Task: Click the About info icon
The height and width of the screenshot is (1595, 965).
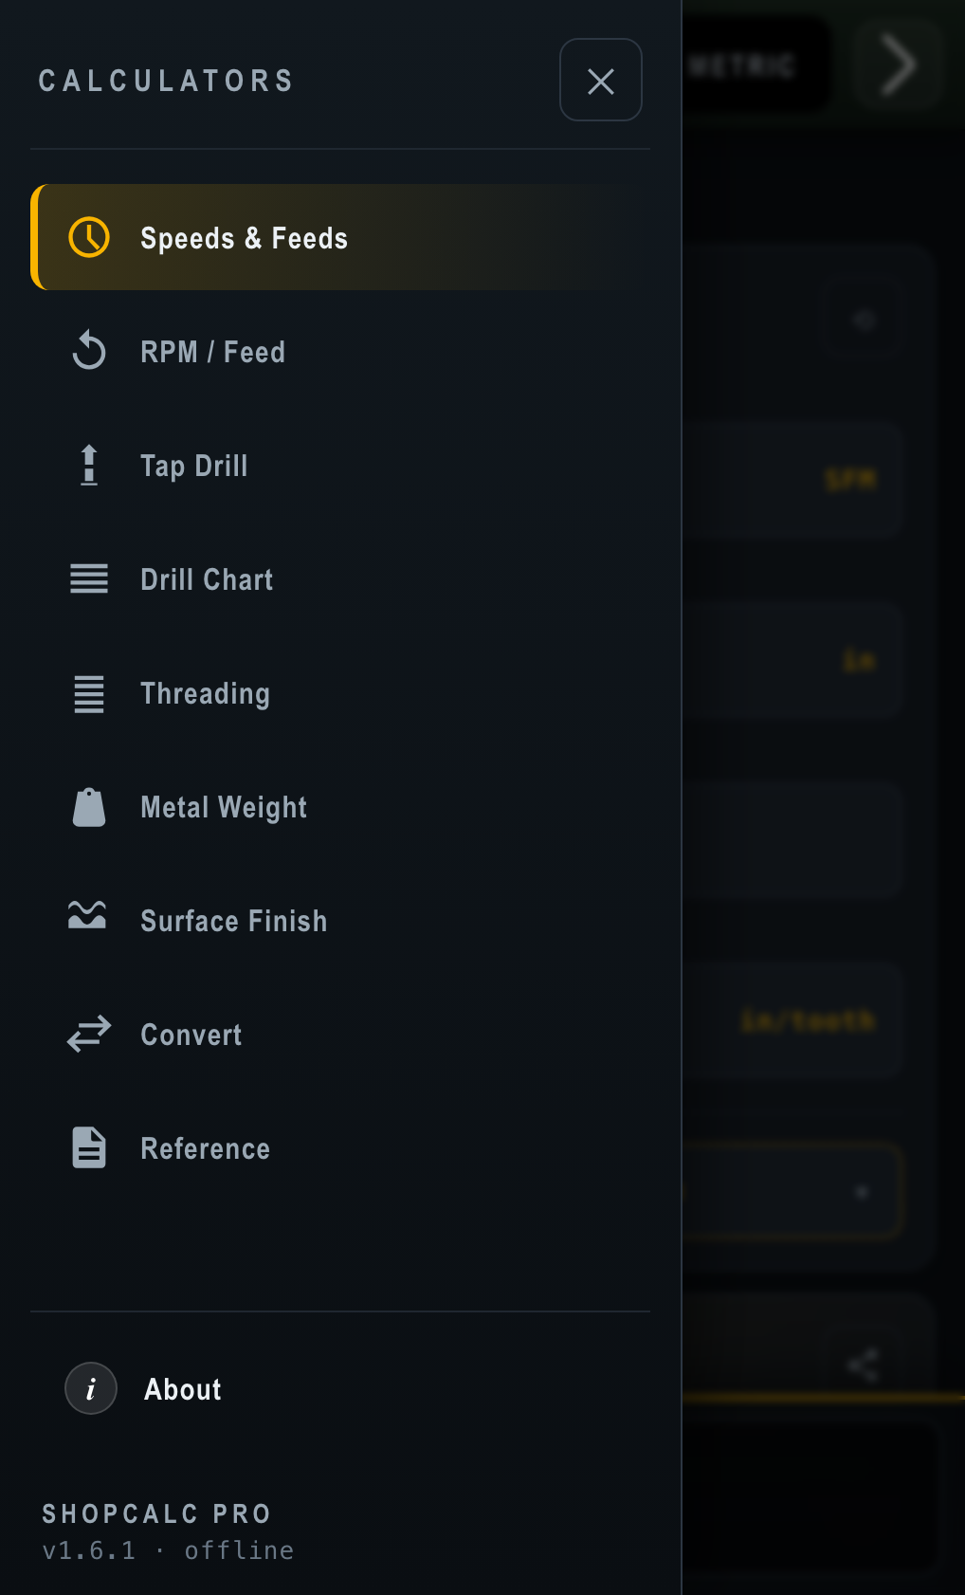Action: pos(90,1388)
